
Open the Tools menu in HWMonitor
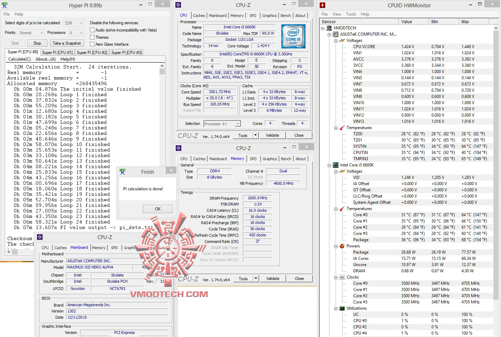pos(351,14)
